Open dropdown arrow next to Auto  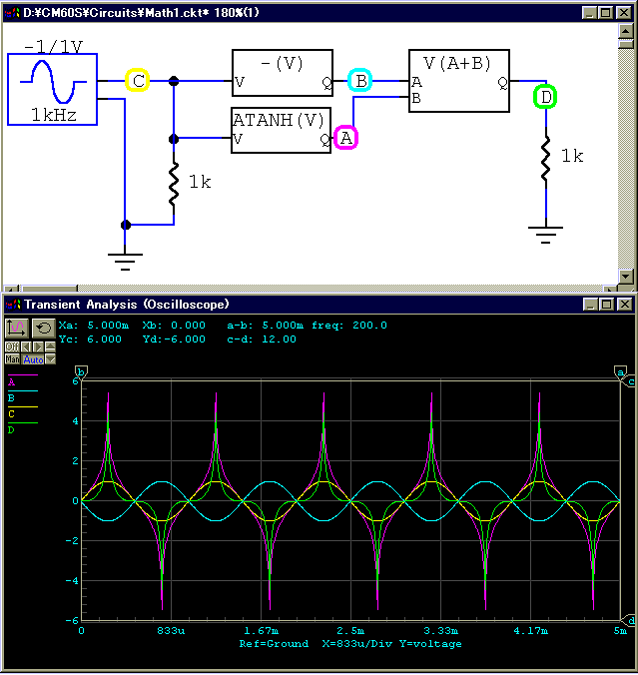pyautogui.click(x=50, y=358)
